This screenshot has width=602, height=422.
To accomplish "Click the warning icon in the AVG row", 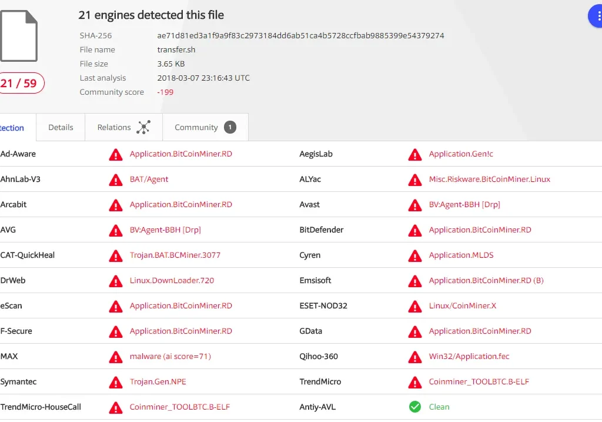I will pyautogui.click(x=116, y=231).
